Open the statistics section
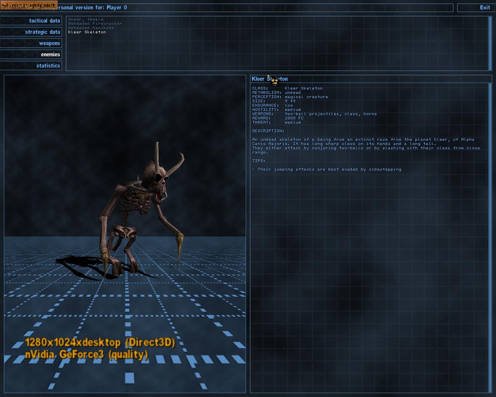496x397 pixels. tap(48, 66)
